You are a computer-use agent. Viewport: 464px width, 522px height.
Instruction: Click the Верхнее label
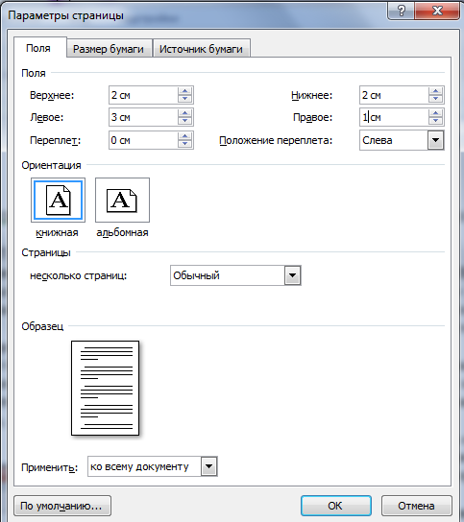click(52, 96)
